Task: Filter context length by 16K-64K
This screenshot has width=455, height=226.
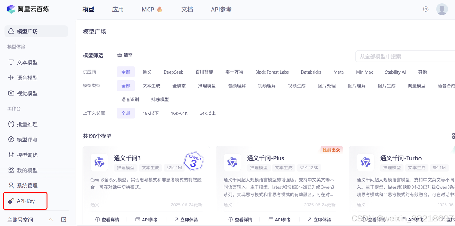Action: pos(179,113)
